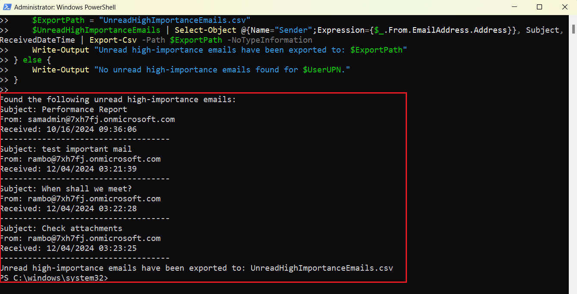Click the scrollbar up arrow
Image resolution: width=577 pixels, height=294 pixels.
[x=573, y=19]
